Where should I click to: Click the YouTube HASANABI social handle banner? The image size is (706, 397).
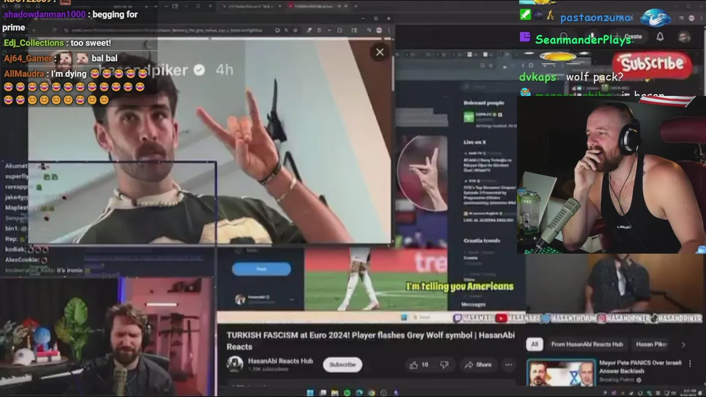517,318
